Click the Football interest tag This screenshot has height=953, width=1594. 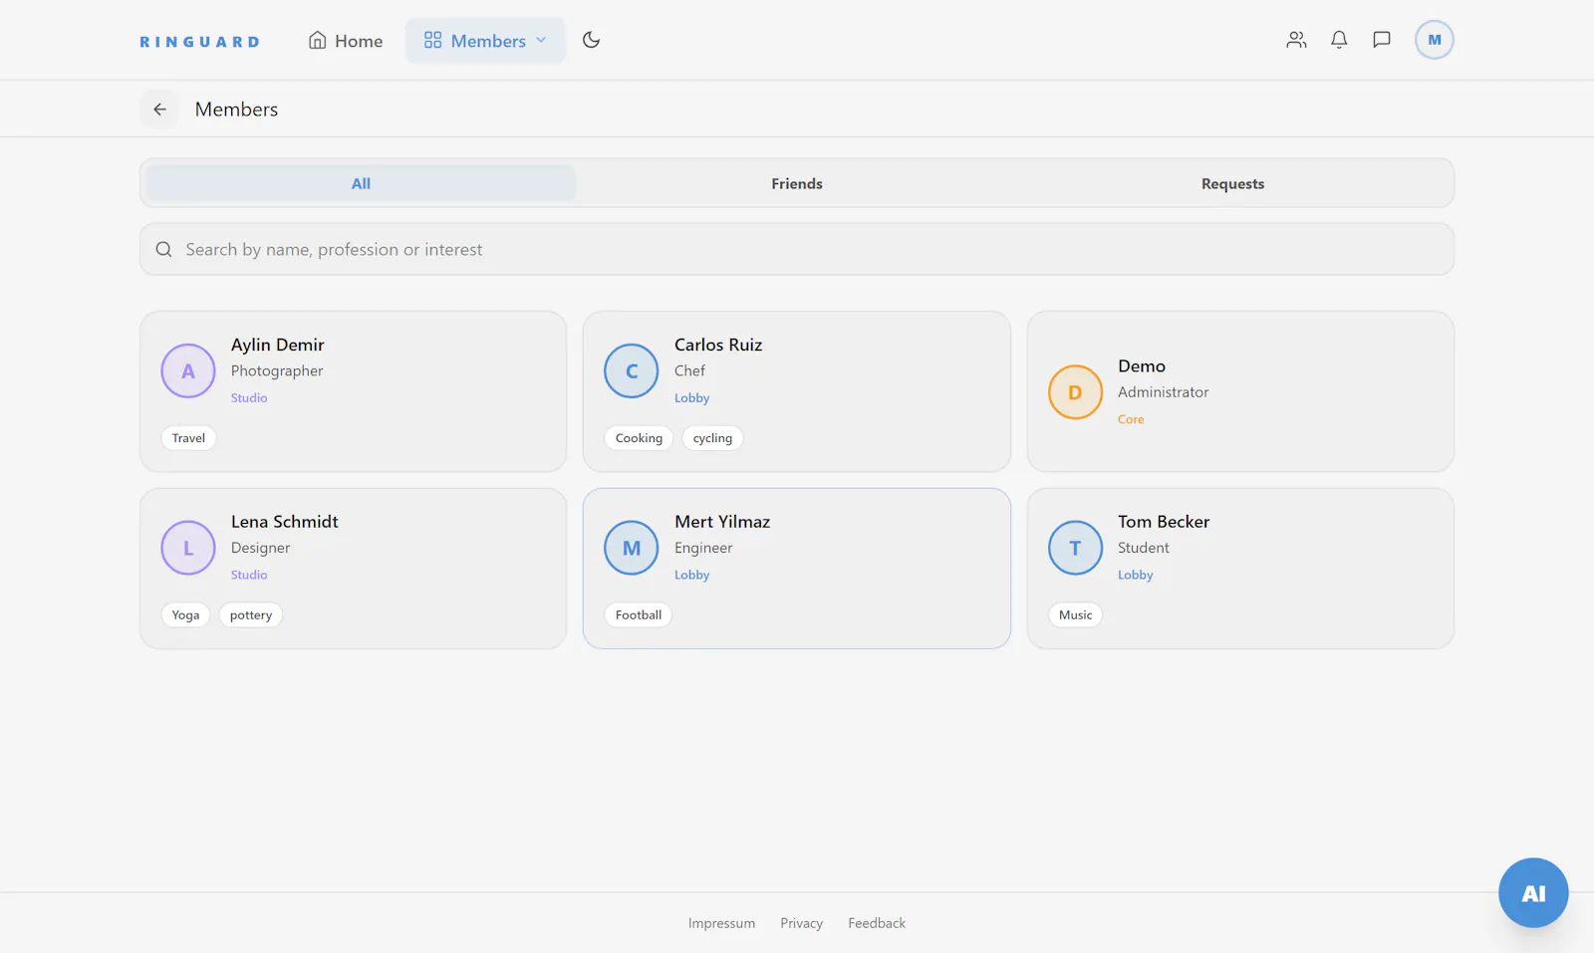[639, 615]
